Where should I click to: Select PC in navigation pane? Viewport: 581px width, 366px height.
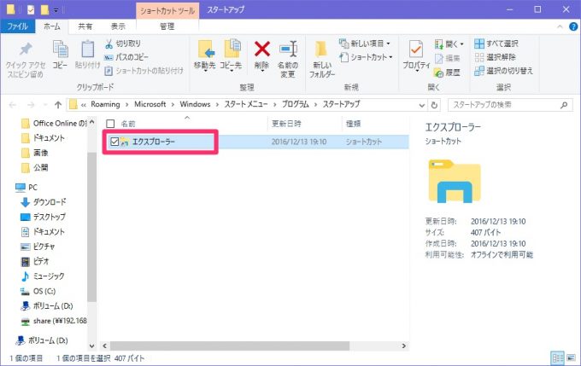pos(26,187)
